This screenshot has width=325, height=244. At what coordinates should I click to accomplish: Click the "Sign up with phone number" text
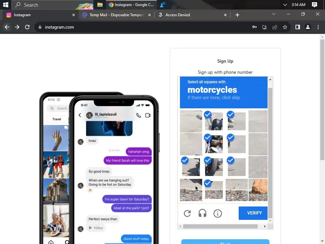(225, 72)
